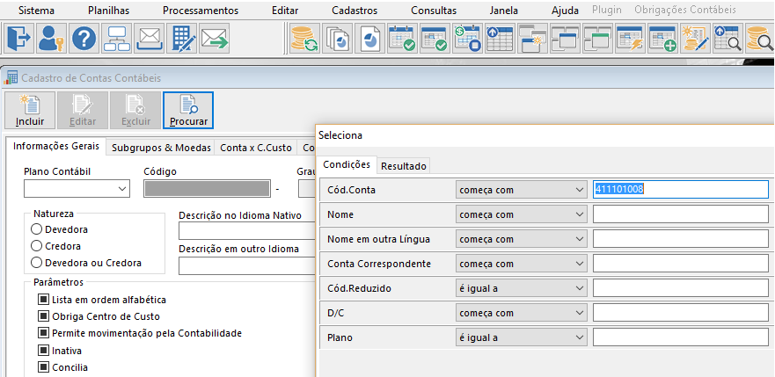Viewport: 775px width, 377px height.
Task: Open the Editar menu in menu bar
Action: 285,11
